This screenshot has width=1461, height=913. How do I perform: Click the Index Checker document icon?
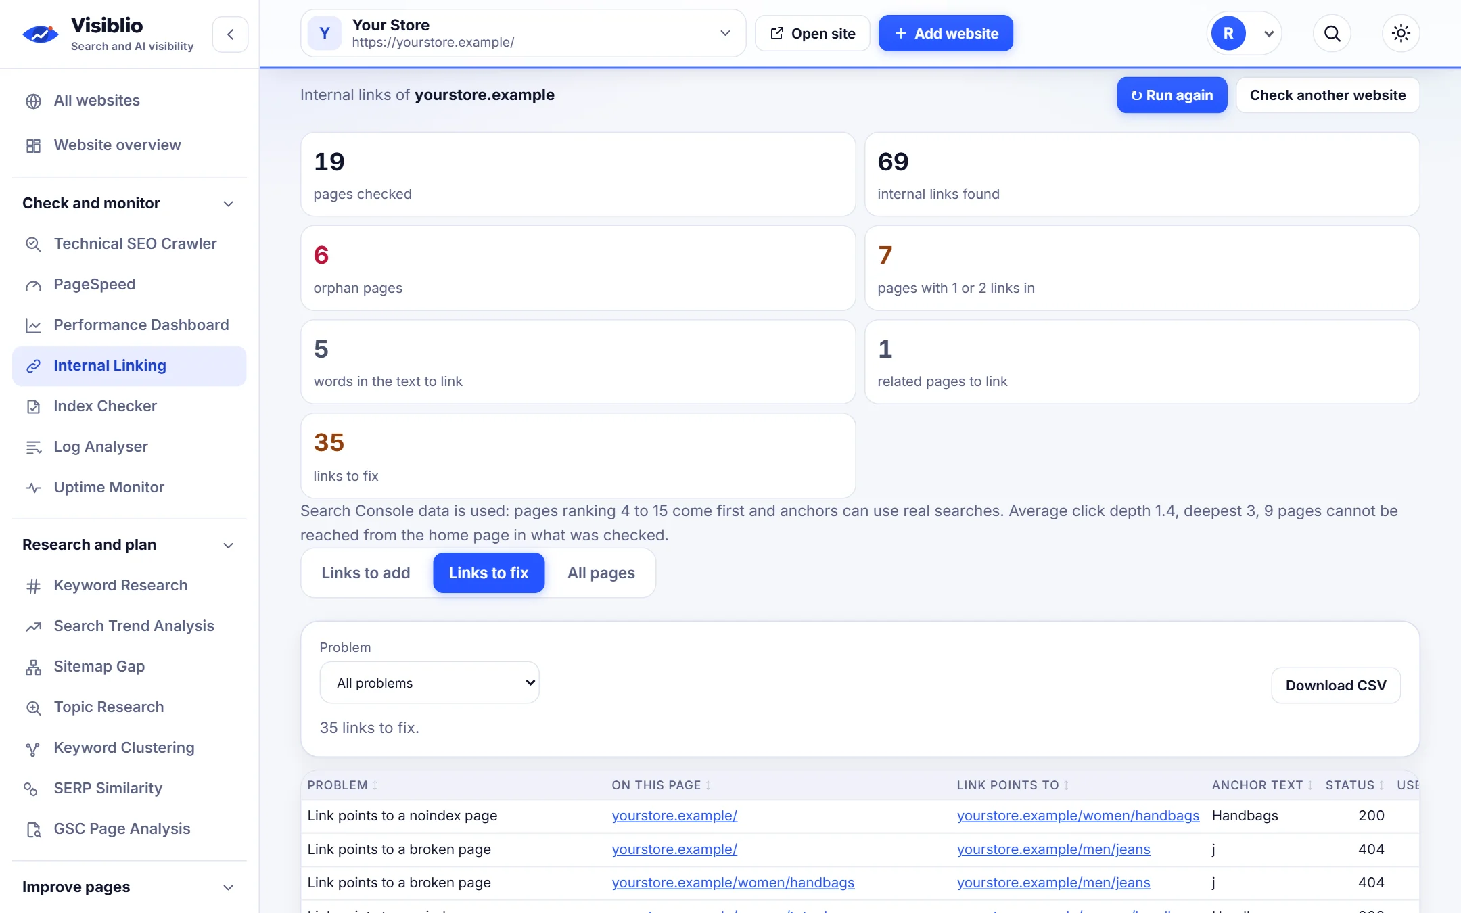33,406
